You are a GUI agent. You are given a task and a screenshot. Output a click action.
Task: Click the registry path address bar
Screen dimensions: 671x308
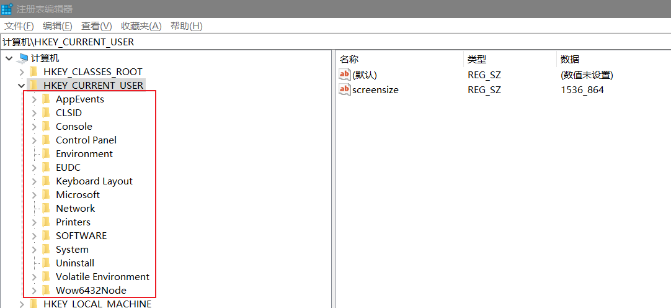[x=335, y=42]
